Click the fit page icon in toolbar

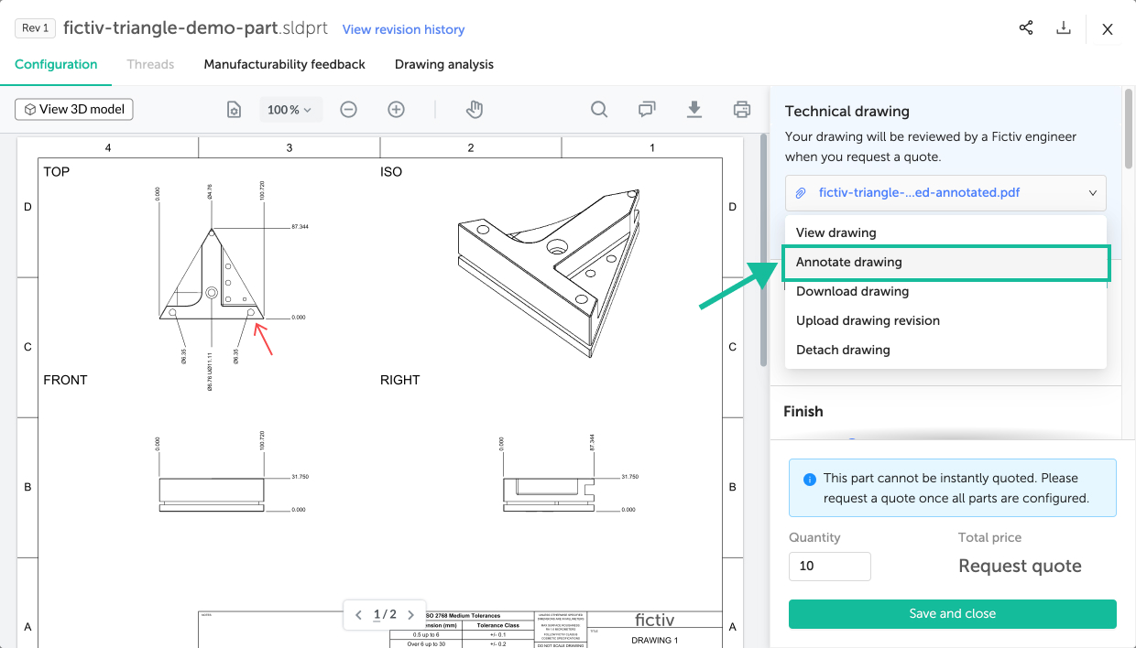235,110
